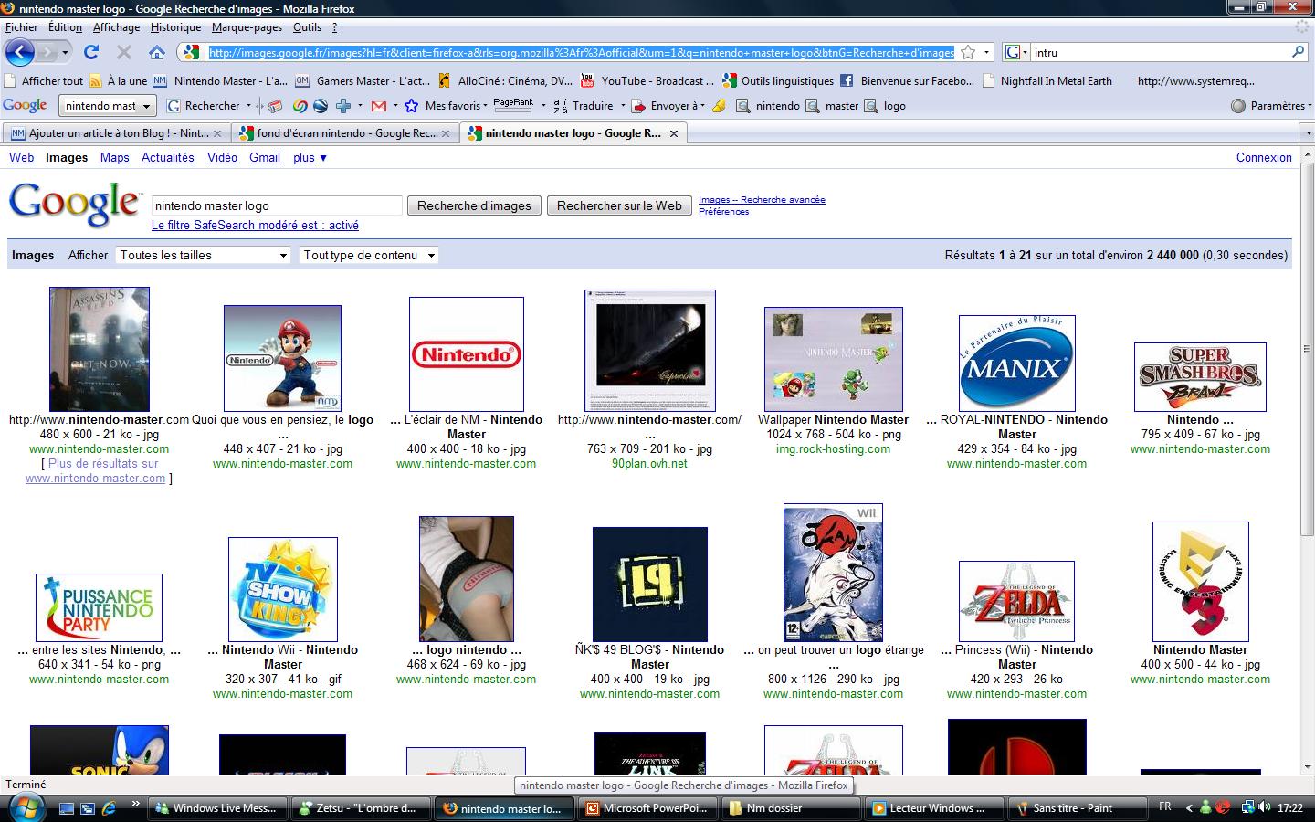
Task: Close the 'nintendo master logo' tab
Action: [x=674, y=133]
